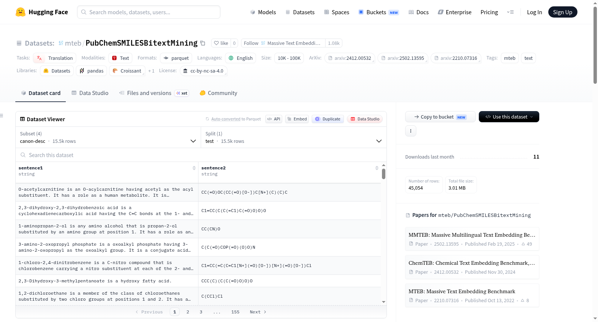The image size is (598, 322).
Task: Select the Datasets library tag
Action: click(x=57, y=71)
